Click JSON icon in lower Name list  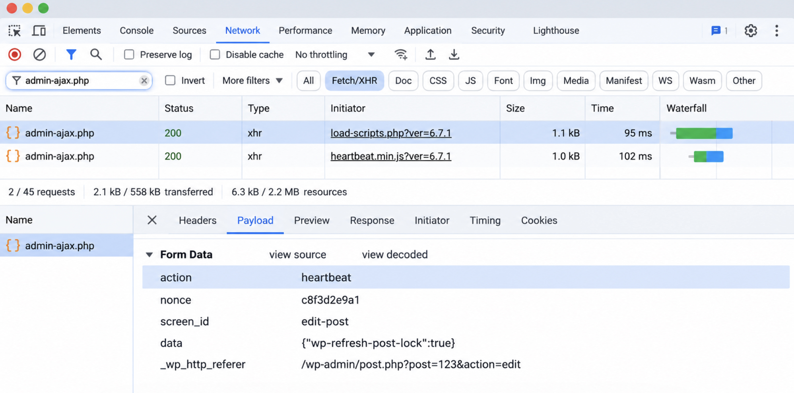click(13, 245)
